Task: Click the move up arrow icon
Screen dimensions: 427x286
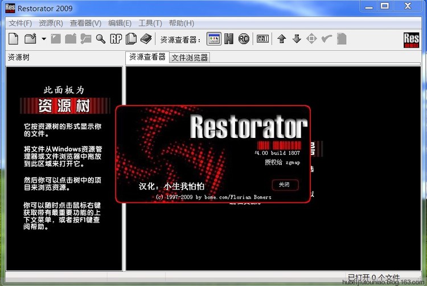Action: tap(282, 39)
